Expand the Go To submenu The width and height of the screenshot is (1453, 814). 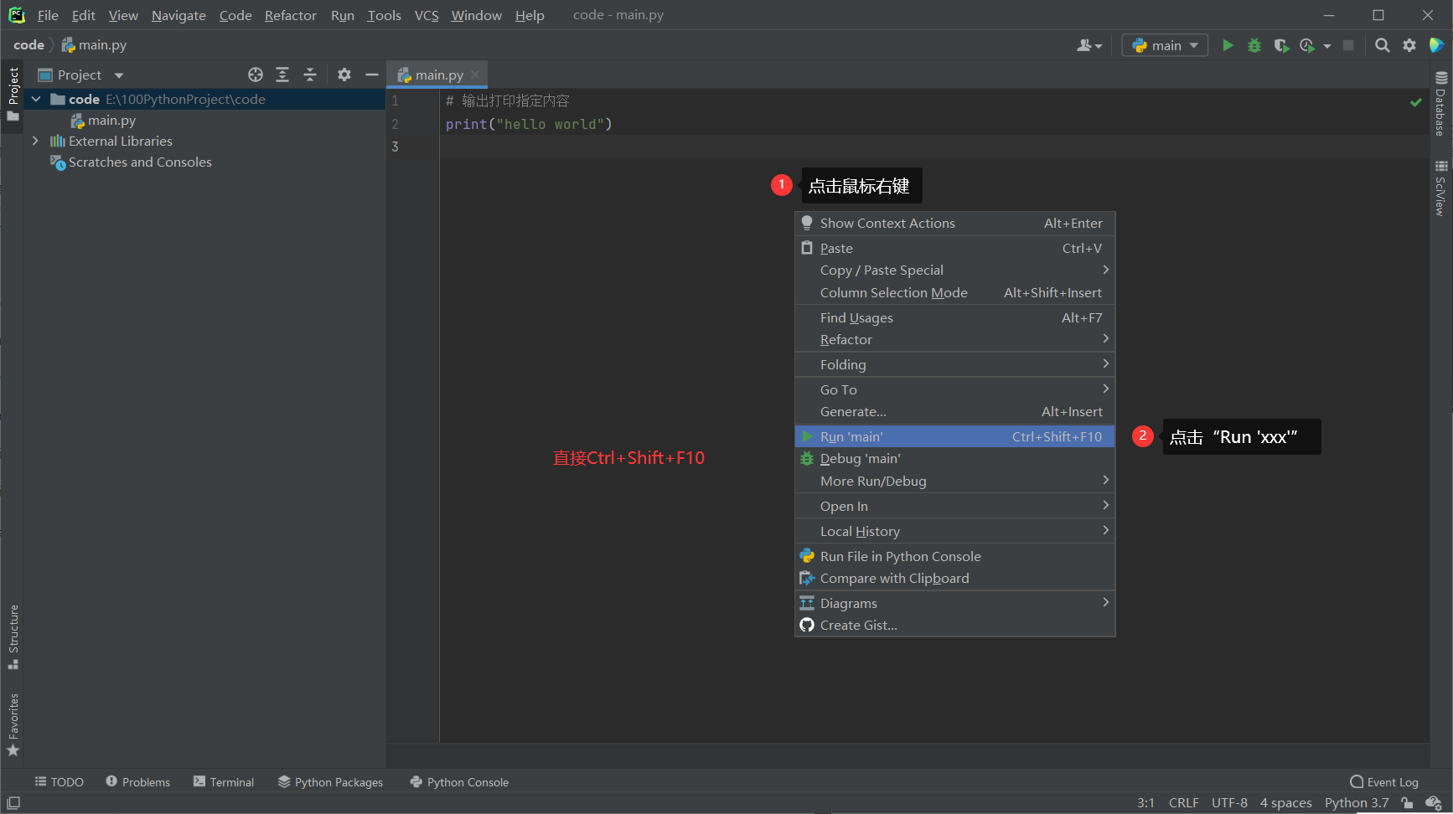point(954,389)
